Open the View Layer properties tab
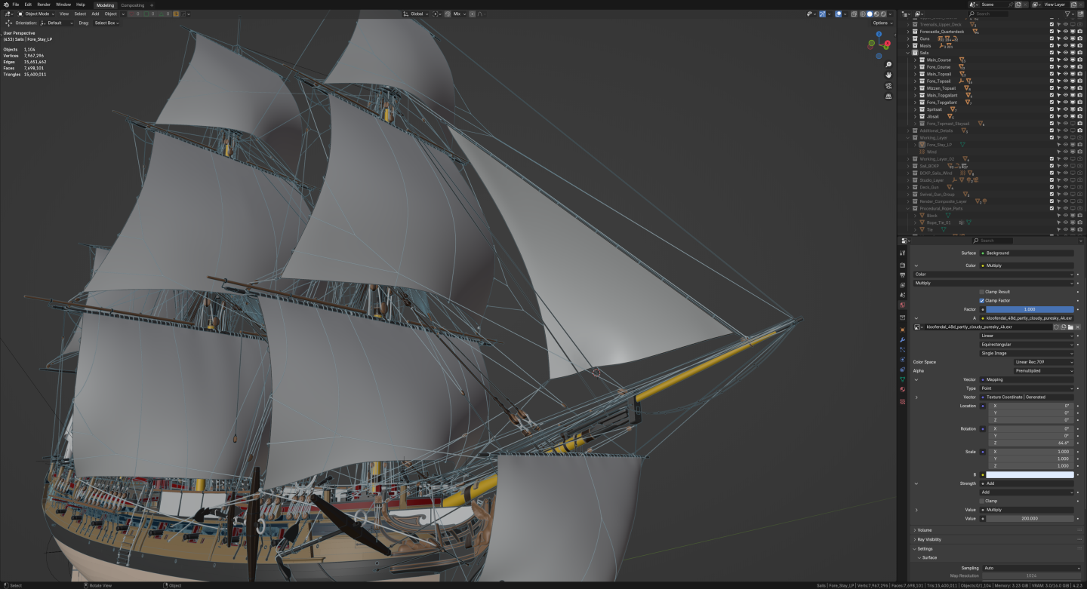 point(902,285)
